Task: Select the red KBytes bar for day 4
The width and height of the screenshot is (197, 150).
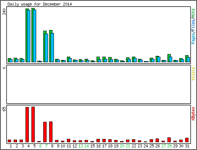Action: tap(27, 125)
